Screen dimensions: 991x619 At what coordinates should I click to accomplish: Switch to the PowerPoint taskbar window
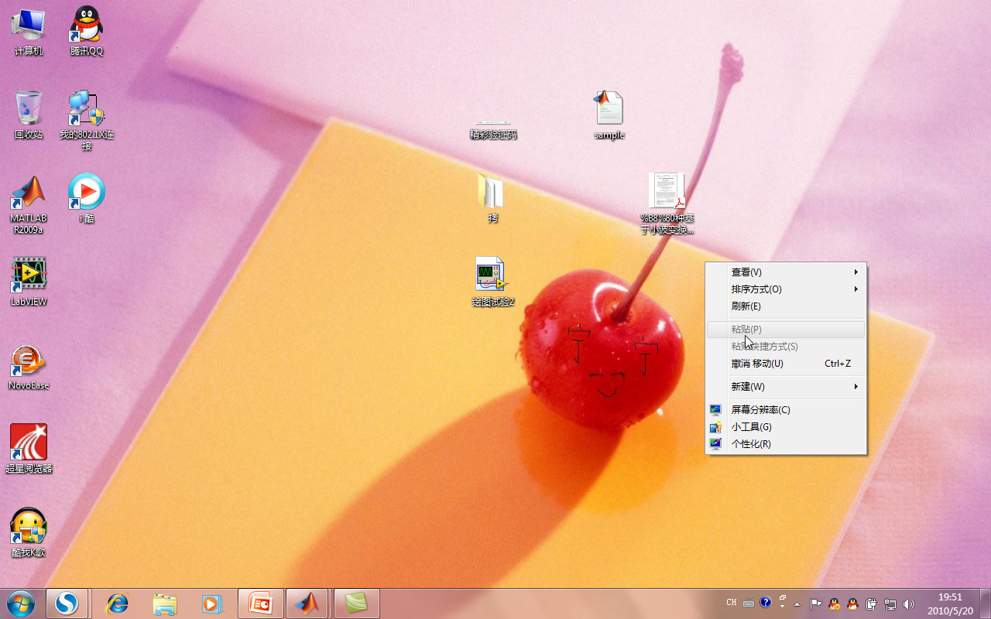pos(261,603)
